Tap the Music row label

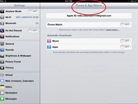[x=55, y=41]
